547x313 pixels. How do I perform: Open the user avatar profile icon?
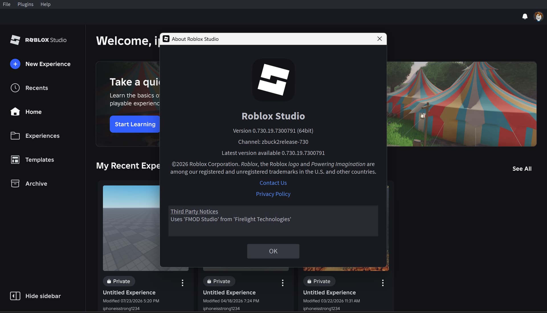[538, 17]
